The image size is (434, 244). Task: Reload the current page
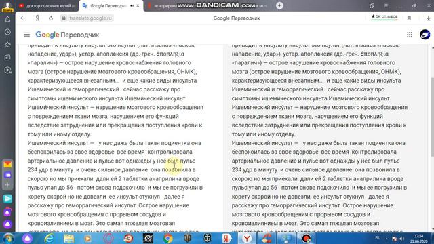pyautogui.click(x=51, y=18)
